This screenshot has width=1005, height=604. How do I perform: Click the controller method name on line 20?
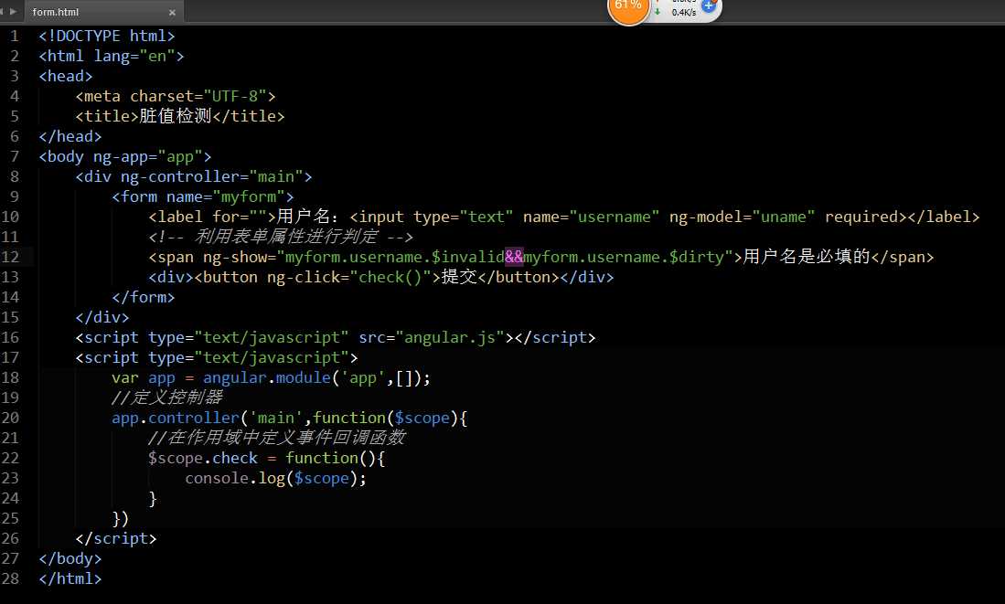(x=194, y=419)
